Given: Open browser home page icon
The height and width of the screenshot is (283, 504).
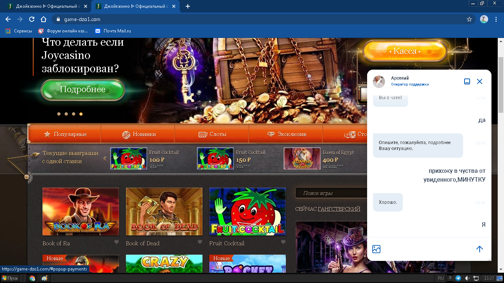Looking at the screenshot, I should [44, 19].
